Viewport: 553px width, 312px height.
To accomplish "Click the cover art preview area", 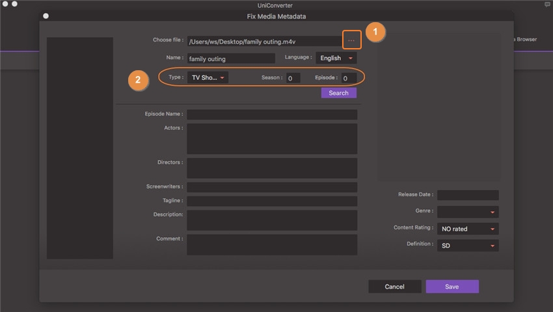I will [x=438, y=107].
